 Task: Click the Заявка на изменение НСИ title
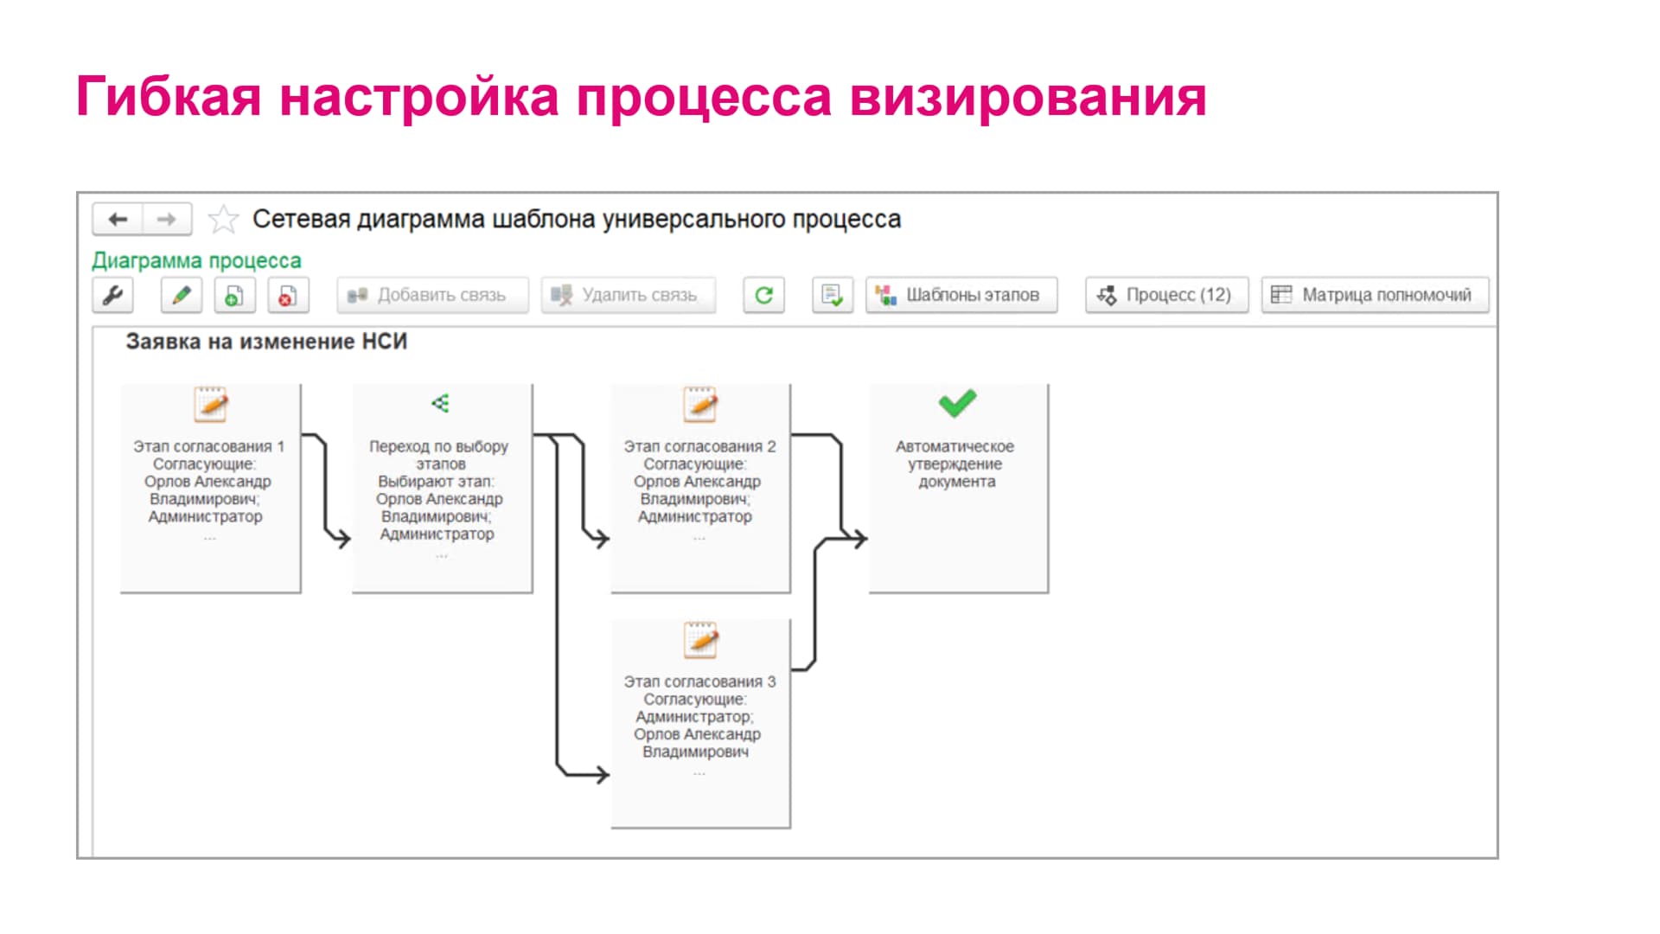266,342
